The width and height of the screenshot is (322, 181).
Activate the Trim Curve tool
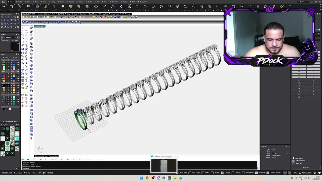pyautogui.click(x=45, y=7)
